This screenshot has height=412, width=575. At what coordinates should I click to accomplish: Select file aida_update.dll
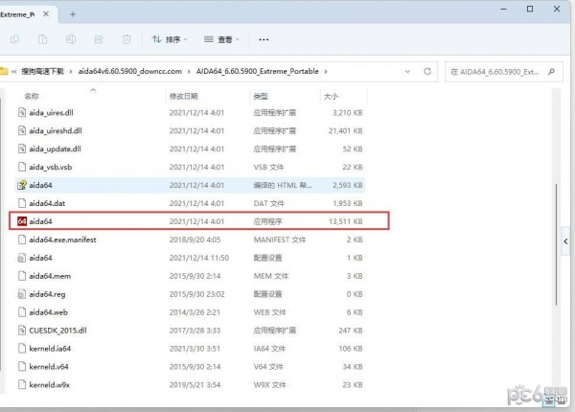coord(191,149)
